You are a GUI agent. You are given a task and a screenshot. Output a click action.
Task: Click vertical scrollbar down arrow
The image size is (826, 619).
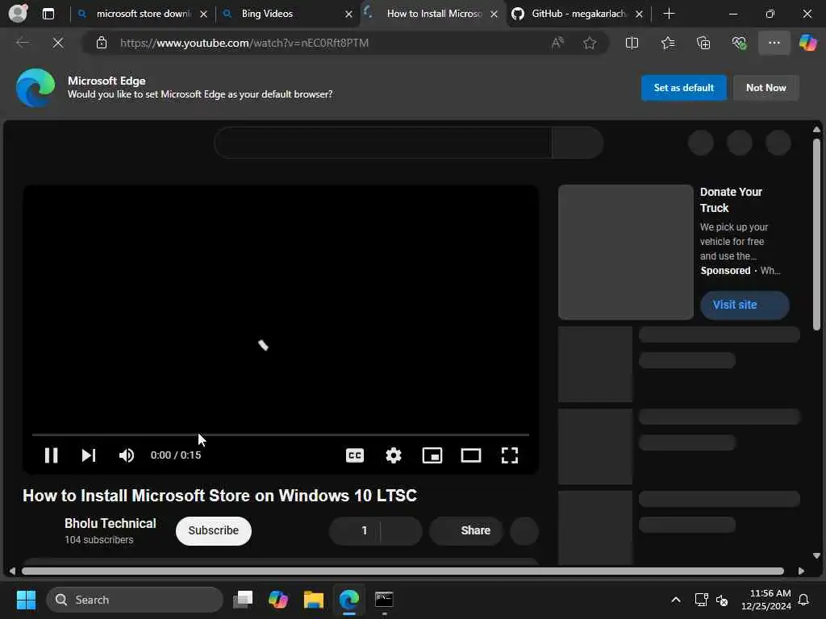(x=816, y=555)
